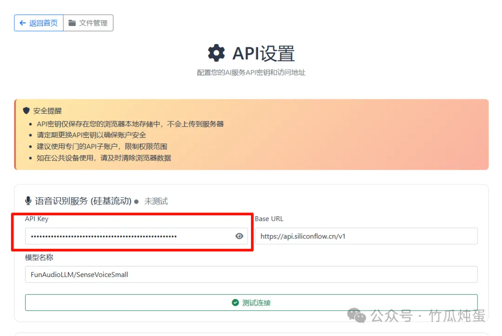Focus the 模型名称 input field
Viewport: 502px width, 336px height.
tap(251, 275)
